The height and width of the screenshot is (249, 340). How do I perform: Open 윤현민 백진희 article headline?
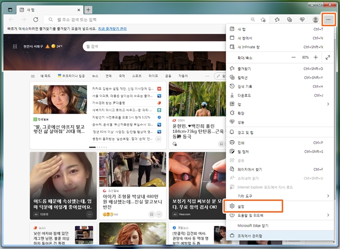coord(198,132)
